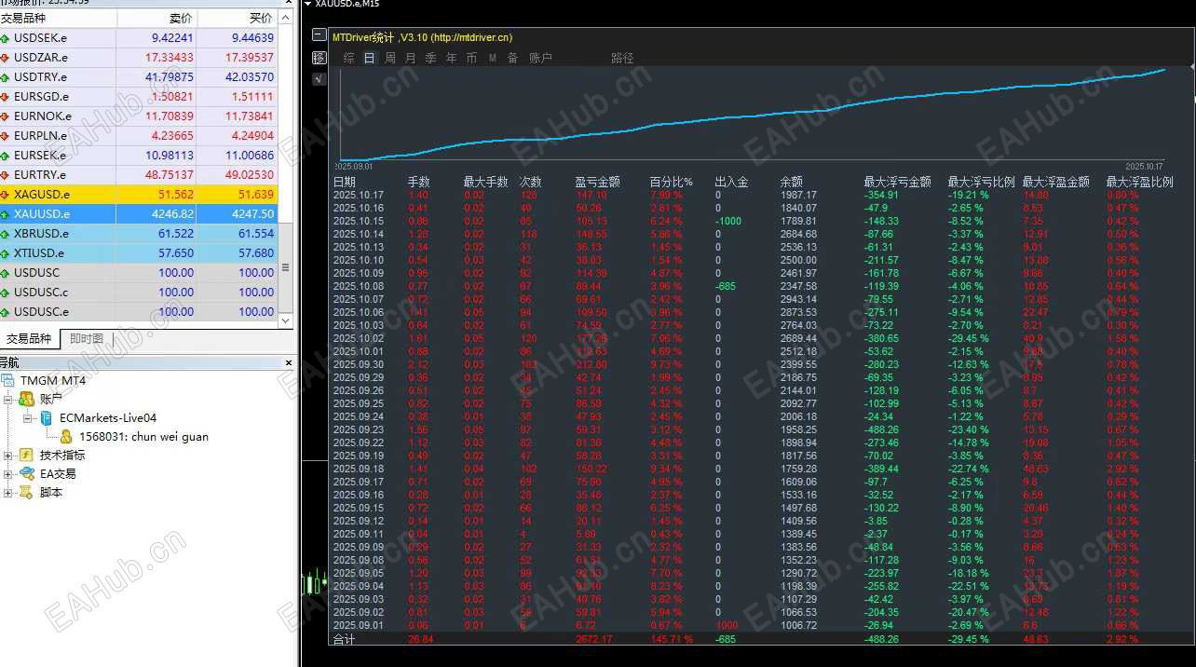Click the market watch scrollbar thumb
1196x667 pixels.
[286, 268]
